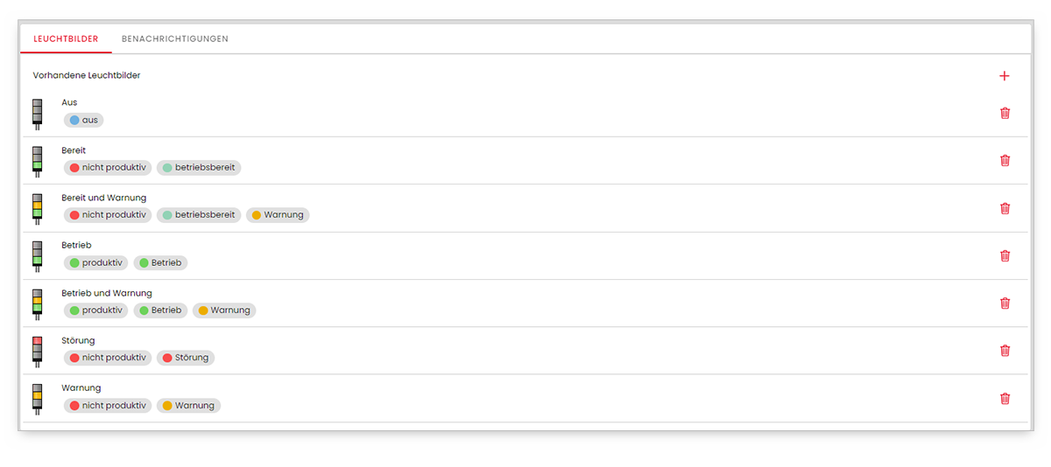Image resolution: width=1051 pixels, height=467 pixels.
Task: Select the Leuchtbilder tab
Action: [66, 39]
